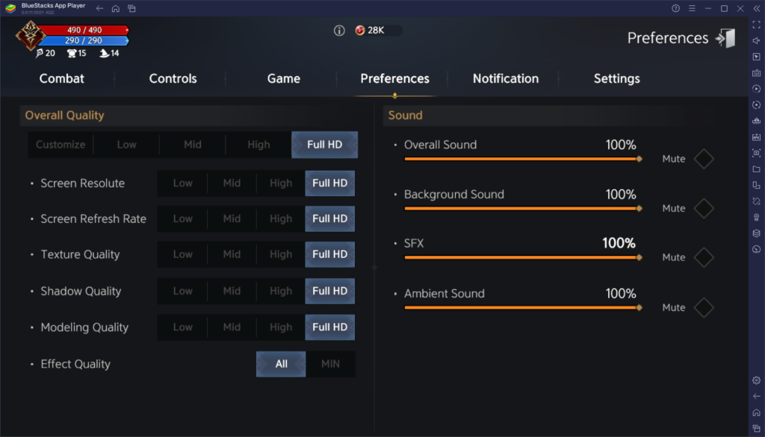Image resolution: width=765 pixels, height=437 pixels.
Task: Mute the Overall Sound
Action: click(x=703, y=159)
